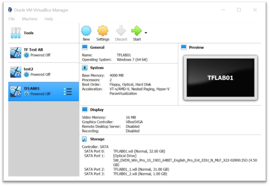Click the Storage section disk icon

click(84, 139)
